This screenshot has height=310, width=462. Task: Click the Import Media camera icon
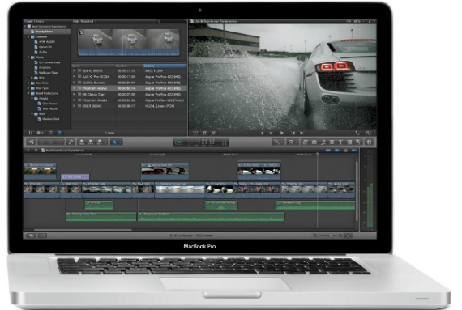pos(31,142)
